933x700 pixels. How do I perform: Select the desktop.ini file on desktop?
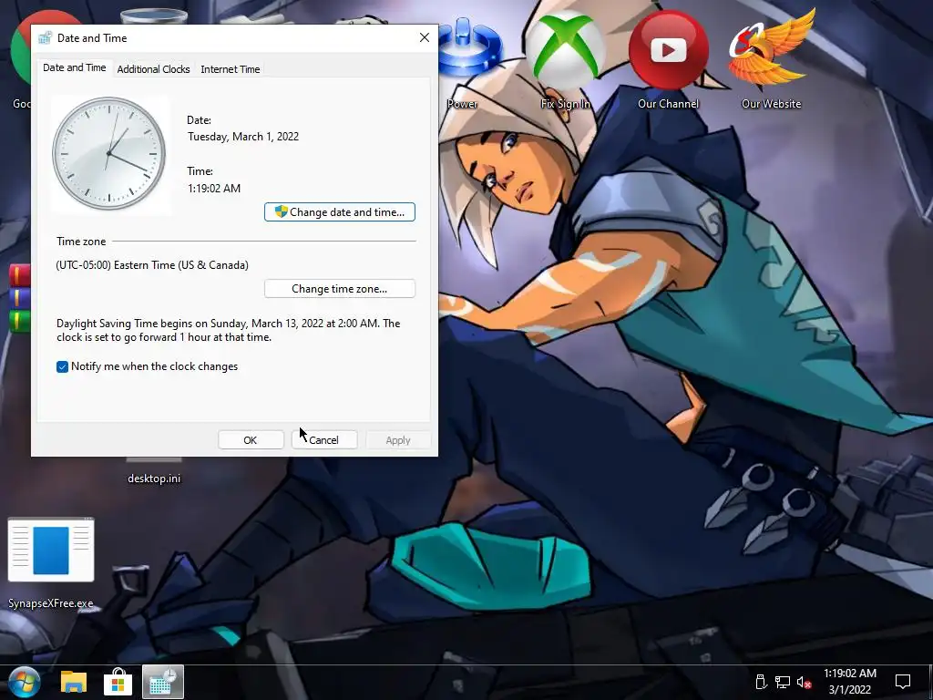(153, 472)
